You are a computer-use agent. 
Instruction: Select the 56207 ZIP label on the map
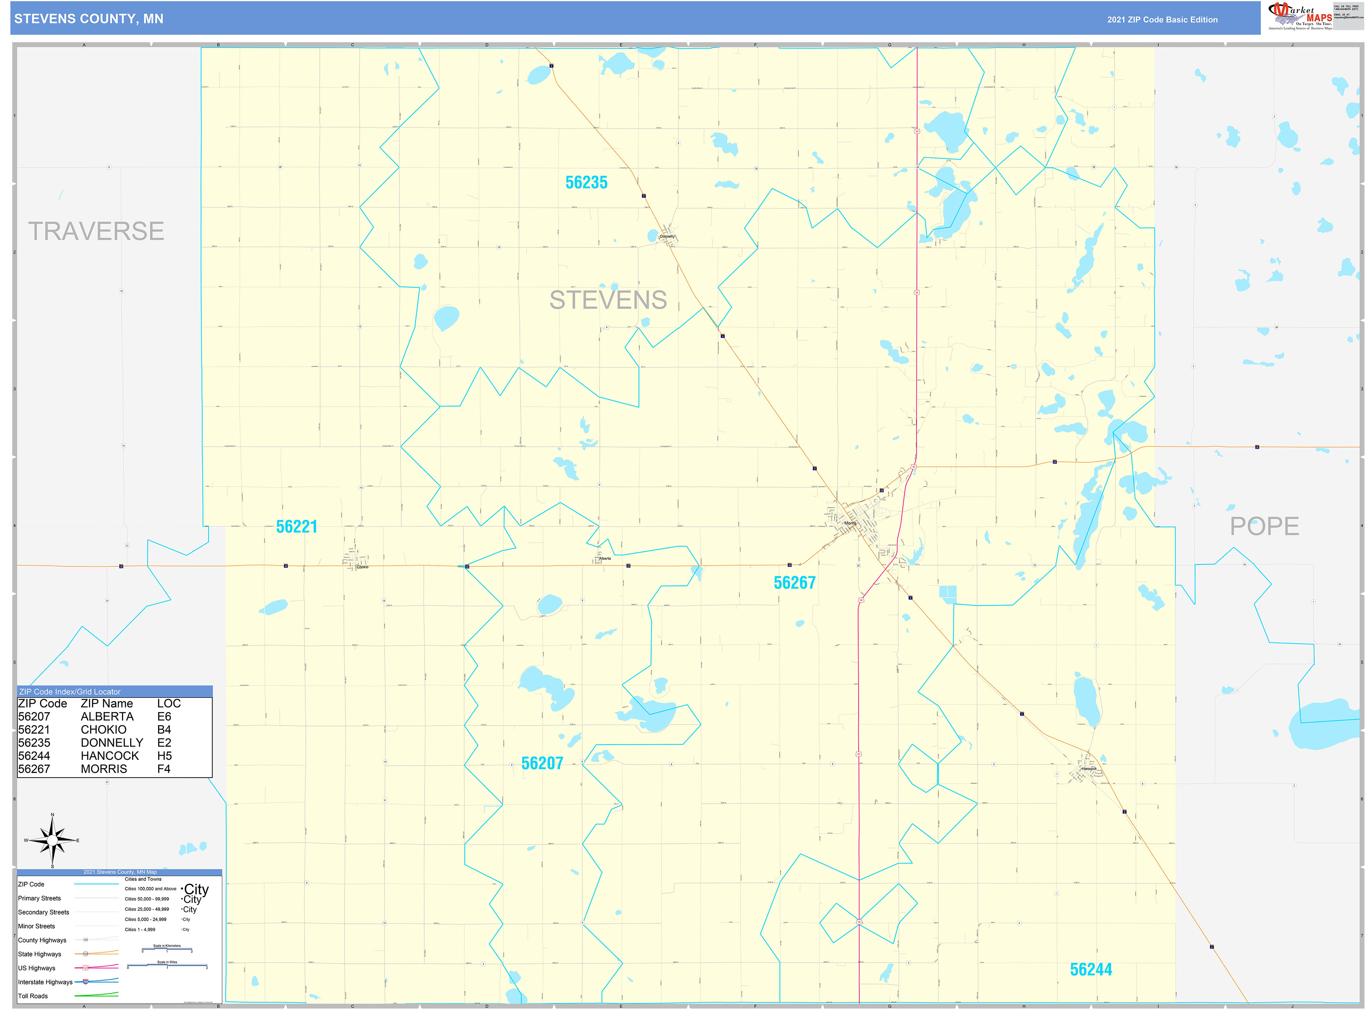(x=542, y=763)
